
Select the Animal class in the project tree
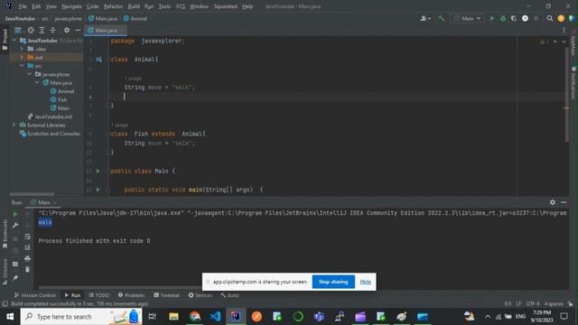pos(62,91)
